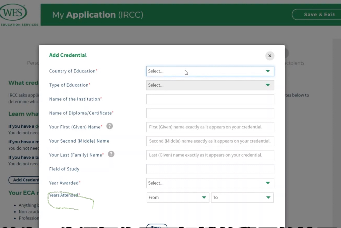Image resolution: width=341 pixels, height=228 pixels.
Task: Close the Add Credential dialog
Action: pyautogui.click(x=270, y=56)
